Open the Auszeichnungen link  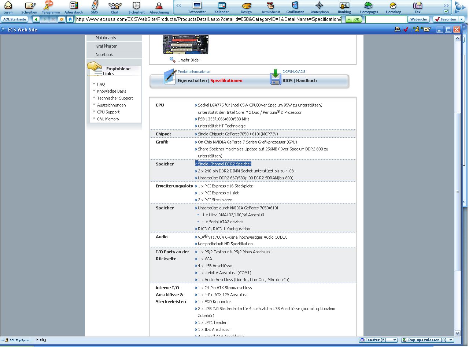[x=111, y=105]
